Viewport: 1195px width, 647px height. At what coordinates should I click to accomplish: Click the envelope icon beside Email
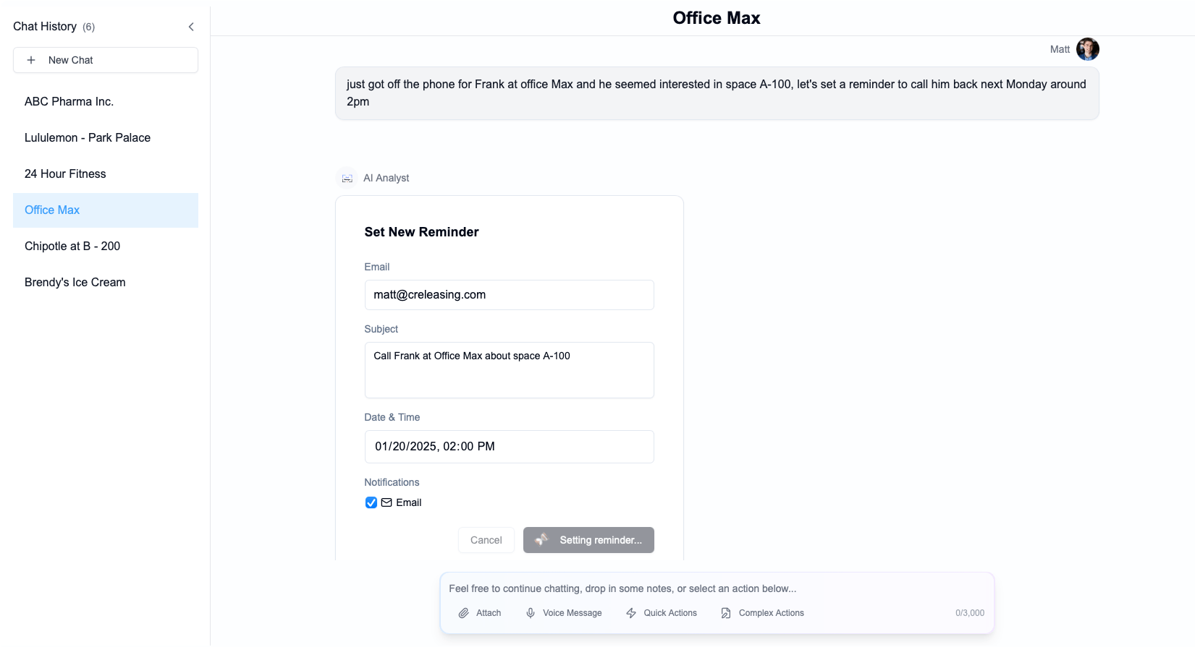(387, 502)
